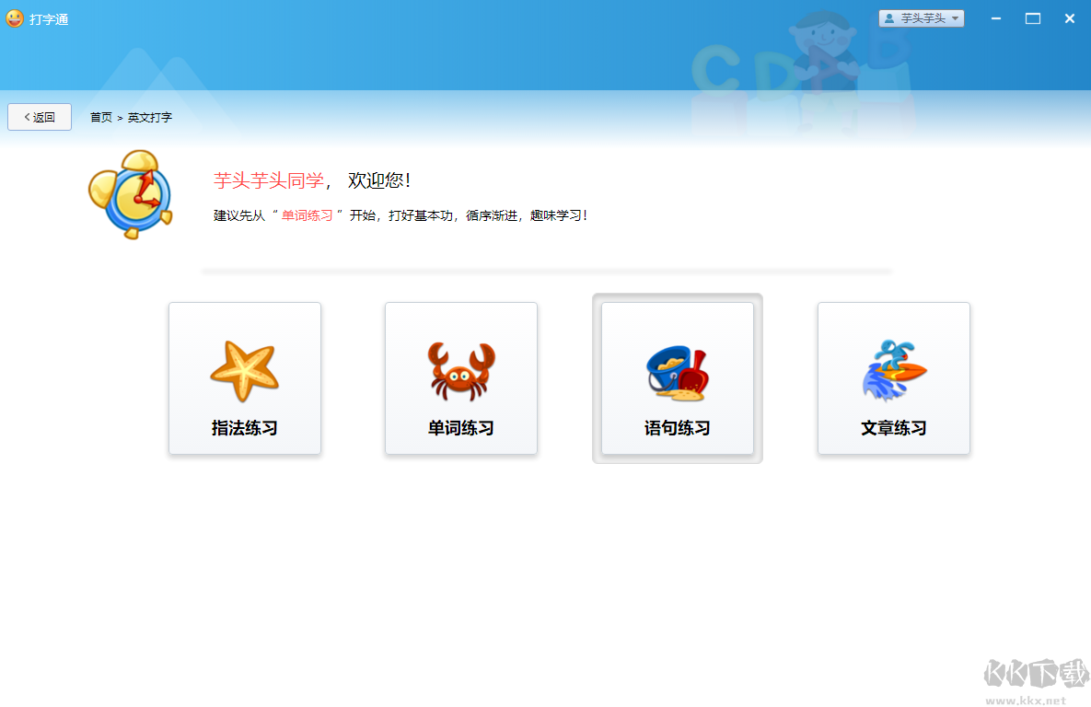Click the 返回 back button

[x=40, y=117]
